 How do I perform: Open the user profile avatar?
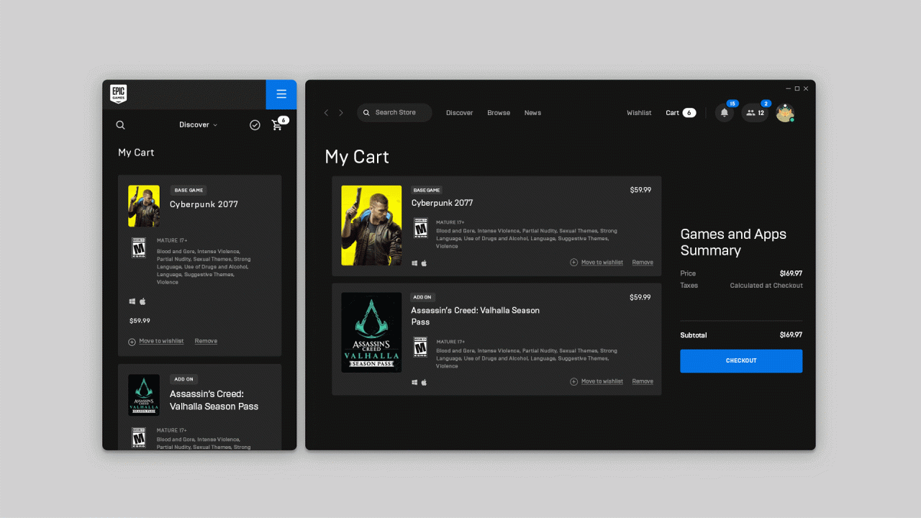coord(784,113)
